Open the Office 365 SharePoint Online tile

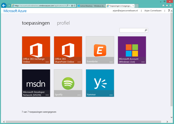(x=68, y=50)
